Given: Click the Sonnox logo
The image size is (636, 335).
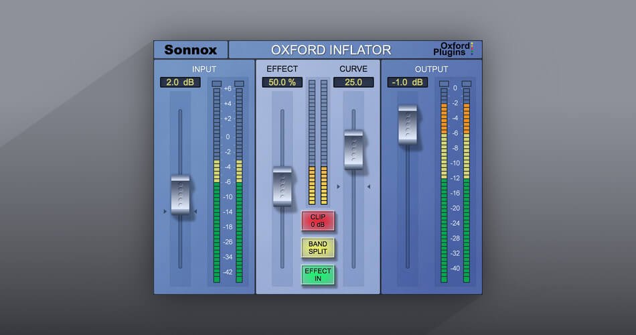Looking at the screenshot, I should [x=190, y=50].
